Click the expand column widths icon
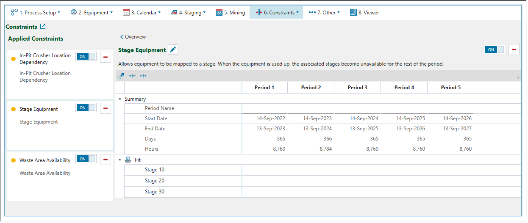The height and width of the screenshot is (223, 528). (x=143, y=76)
